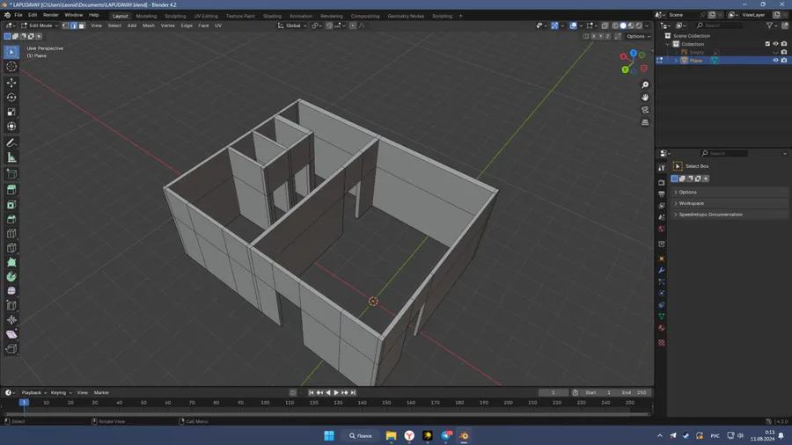792x445 pixels.
Task: Open the Render menu
Action: tap(50, 15)
